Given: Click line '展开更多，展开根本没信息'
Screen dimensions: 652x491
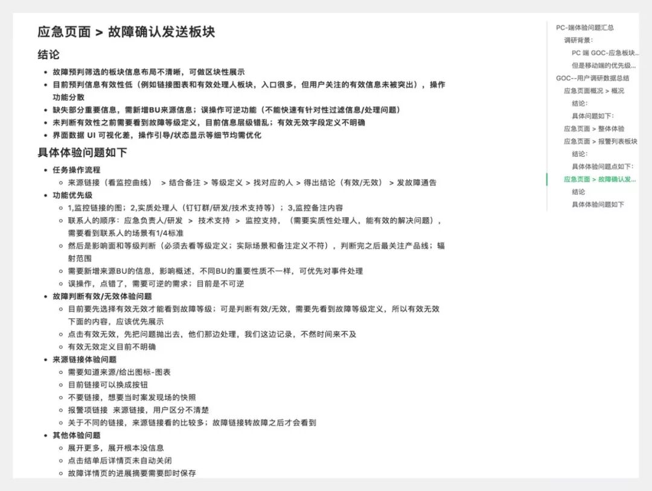Looking at the screenshot, I should tap(116, 448).
